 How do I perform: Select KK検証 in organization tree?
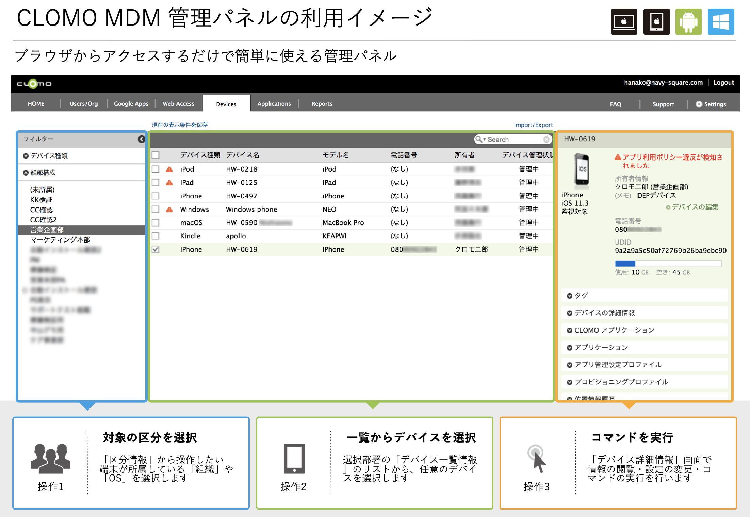pyautogui.click(x=41, y=200)
